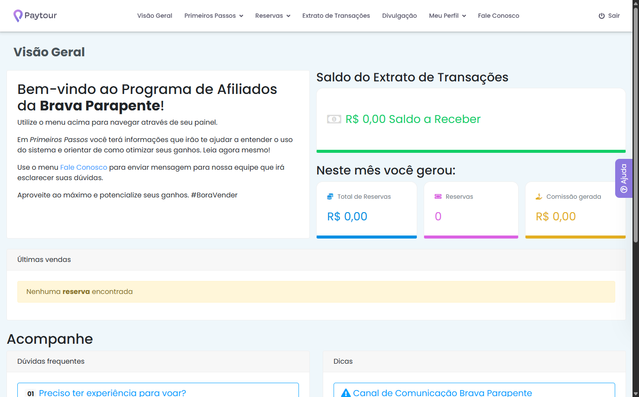Click the 'Últimas vendas' panel header
Screen dimensions: 639x397
click(x=316, y=260)
